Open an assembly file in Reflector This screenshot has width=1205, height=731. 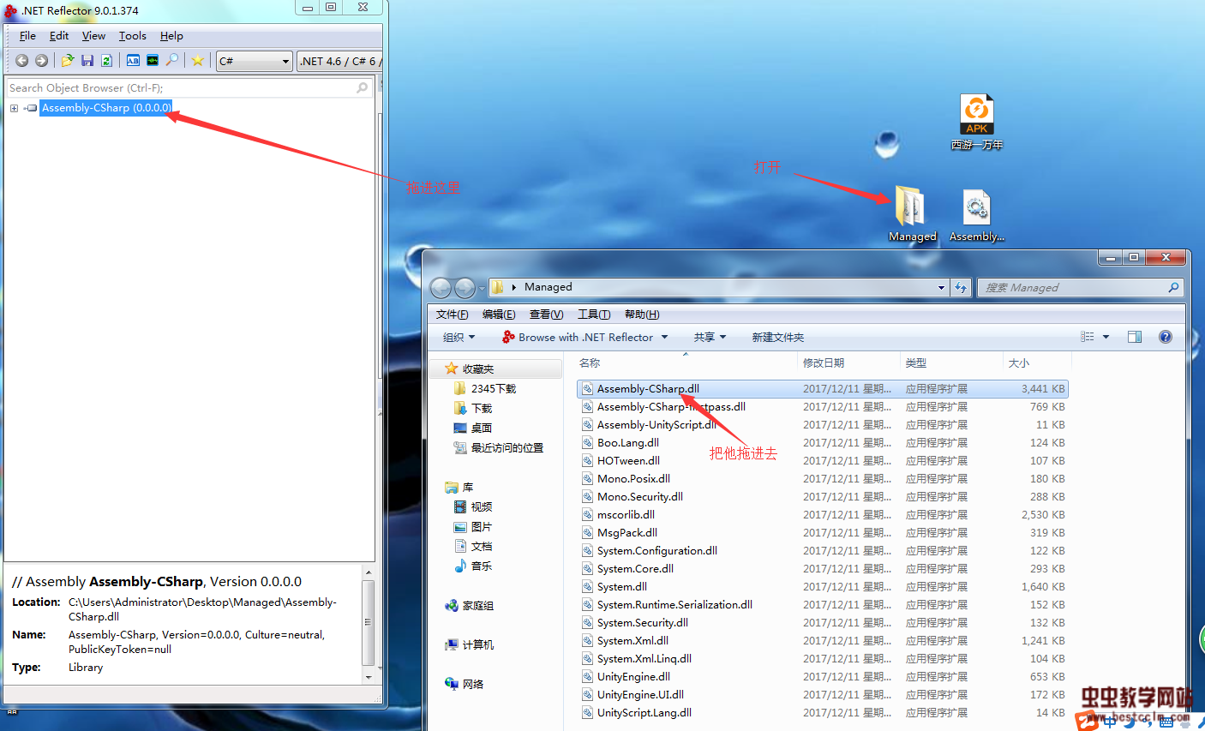[x=67, y=61]
